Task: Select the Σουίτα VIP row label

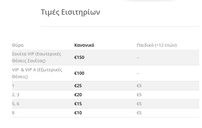Action: point(36,57)
